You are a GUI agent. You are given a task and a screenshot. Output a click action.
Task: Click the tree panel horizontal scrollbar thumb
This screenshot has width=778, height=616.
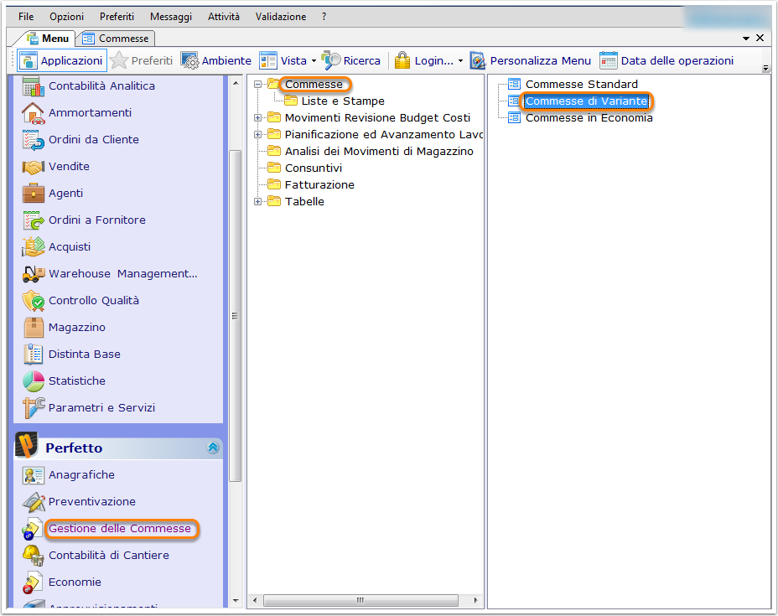pos(360,601)
